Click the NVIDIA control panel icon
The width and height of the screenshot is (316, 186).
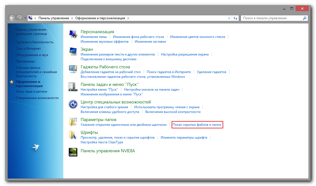[73, 152]
